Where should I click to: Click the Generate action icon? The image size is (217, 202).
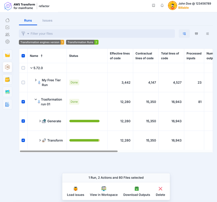tap(44, 121)
